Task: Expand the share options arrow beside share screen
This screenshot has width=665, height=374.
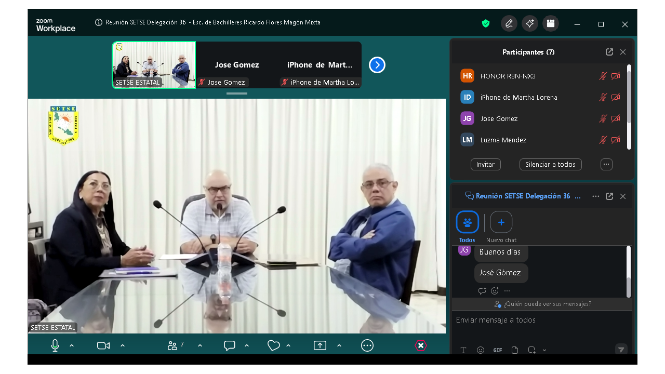Action: (339, 345)
